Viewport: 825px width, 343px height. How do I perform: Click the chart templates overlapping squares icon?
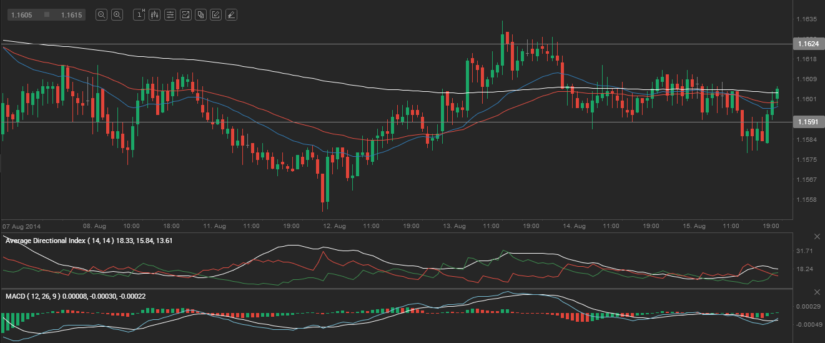click(x=200, y=14)
